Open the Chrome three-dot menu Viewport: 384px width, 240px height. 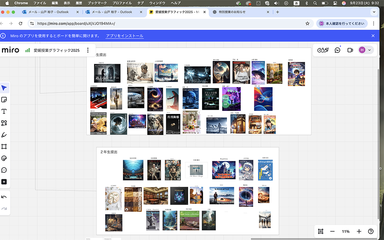point(374,23)
